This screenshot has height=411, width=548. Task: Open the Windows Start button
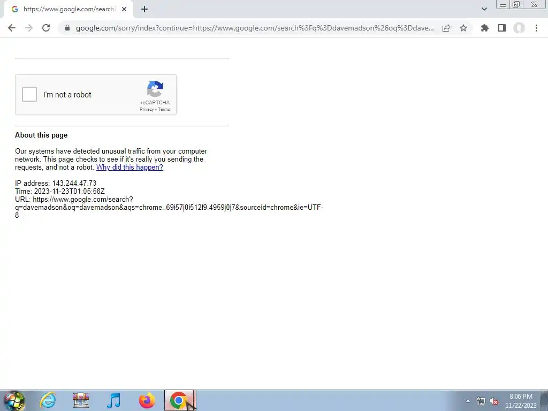coord(14,400)
